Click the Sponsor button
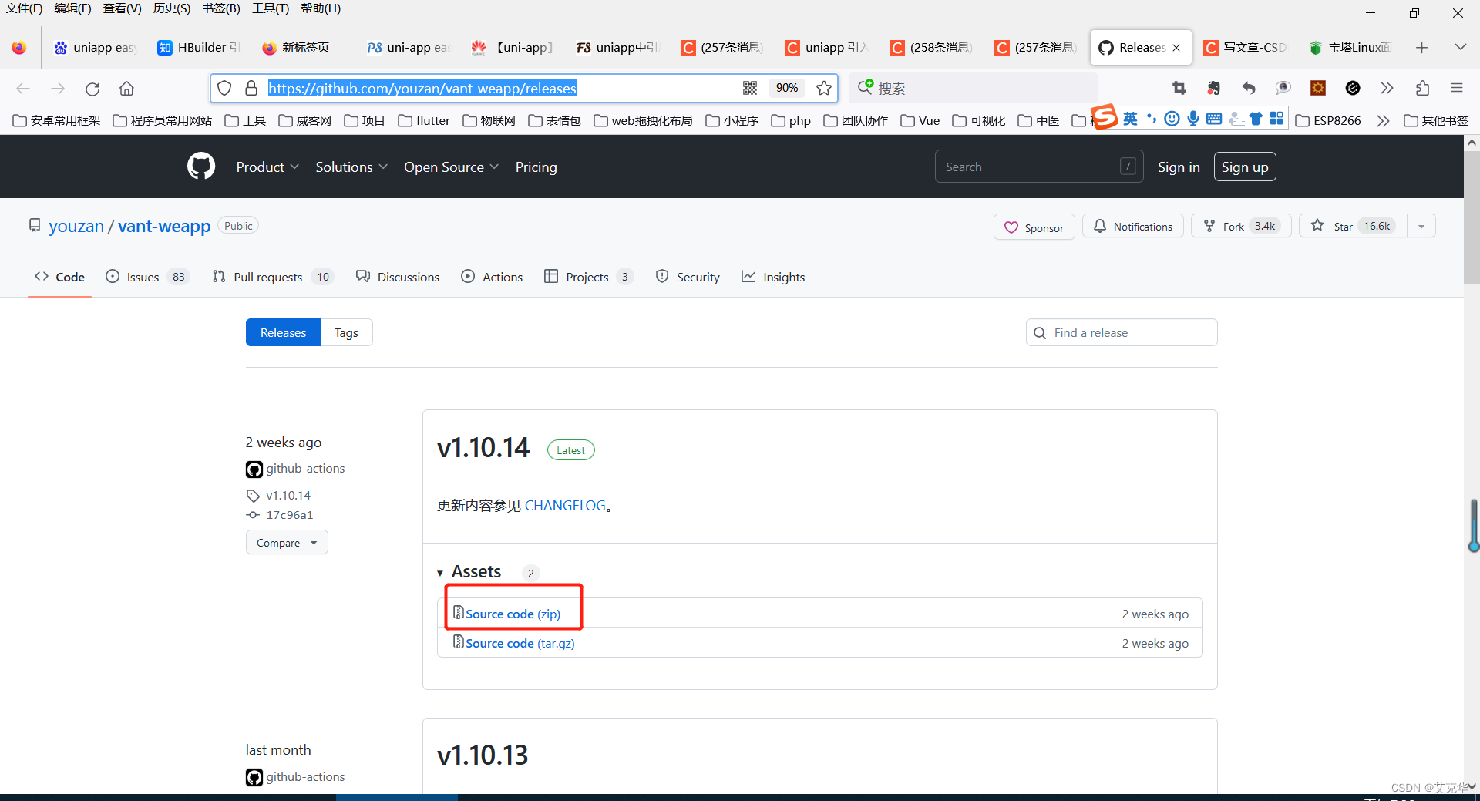Viewport: 1480px width, 801px height. (x=1034, y=227)
